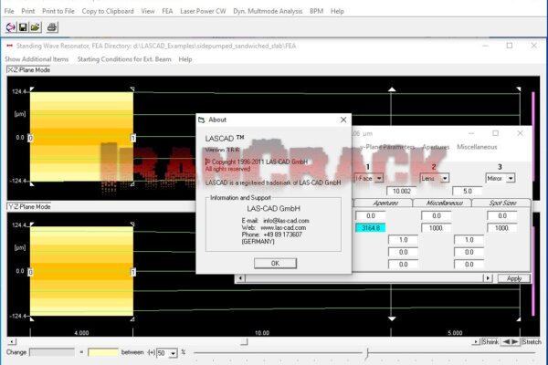
Task: Open Help menu in resonator window
Action: pyautogui.click(x=185, y=59)
